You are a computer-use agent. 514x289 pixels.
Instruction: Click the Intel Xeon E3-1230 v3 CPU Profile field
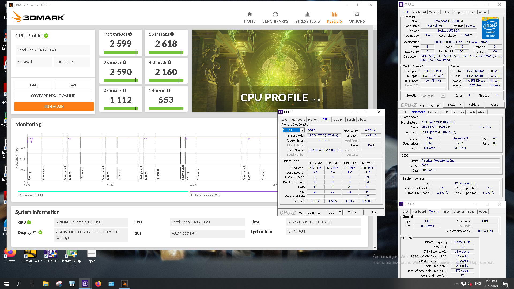pos(53,50)
